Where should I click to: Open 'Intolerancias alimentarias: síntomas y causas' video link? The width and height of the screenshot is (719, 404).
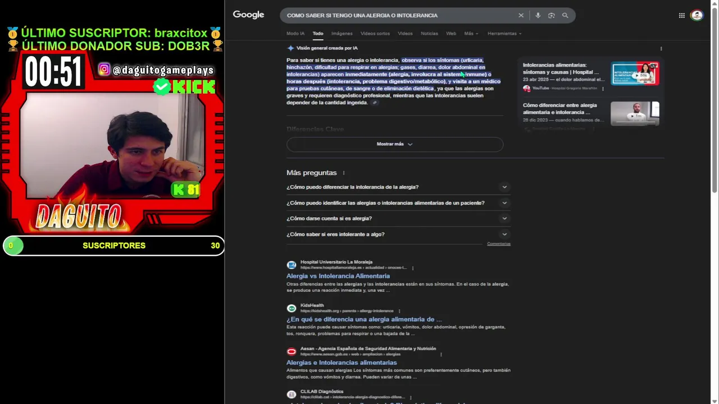point(561,68)
